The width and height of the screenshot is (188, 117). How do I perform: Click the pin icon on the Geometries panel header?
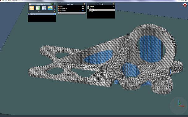click(x=84, y=4)
